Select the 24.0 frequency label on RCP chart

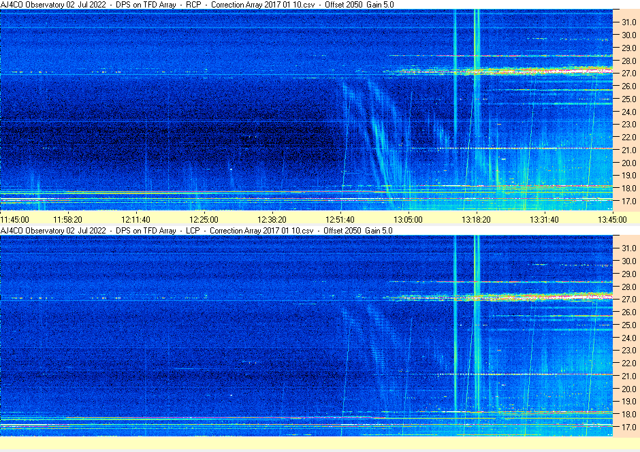tap(629, 112)
